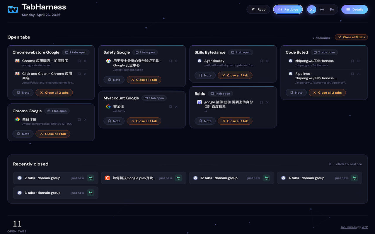The width and height of the screenshot is (375, 234).
Task: Bookmark the 安全性 tab
Action: [170, 107]
